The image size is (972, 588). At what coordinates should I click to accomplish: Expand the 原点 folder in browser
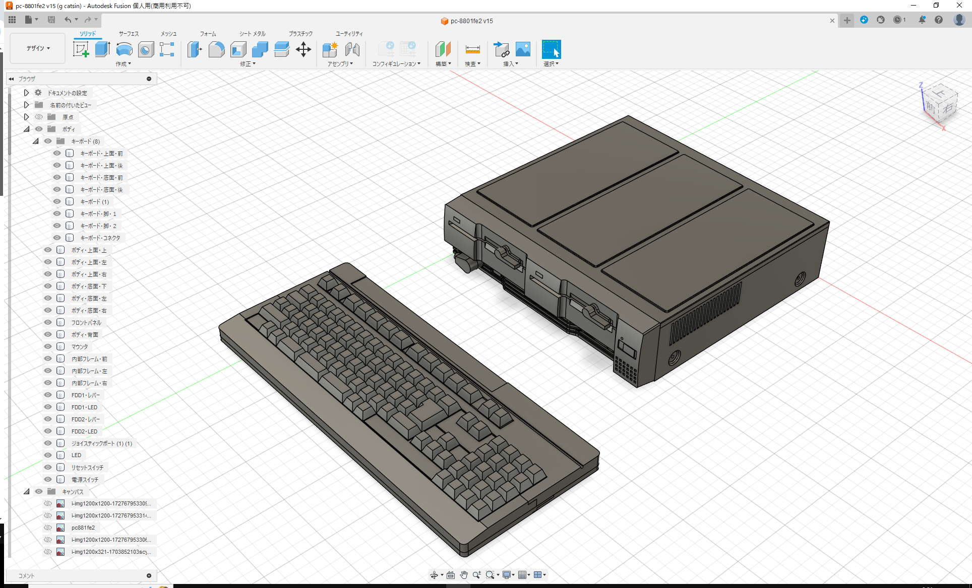pos(26,116)
